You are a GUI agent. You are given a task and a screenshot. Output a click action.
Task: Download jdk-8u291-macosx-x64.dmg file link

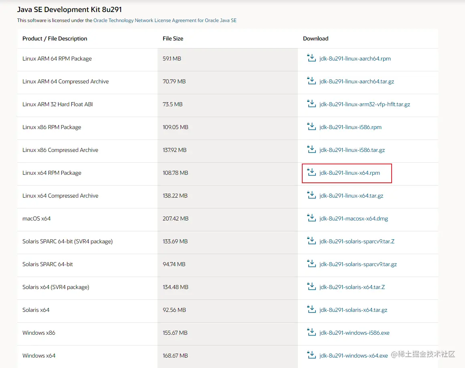(354, 218)
